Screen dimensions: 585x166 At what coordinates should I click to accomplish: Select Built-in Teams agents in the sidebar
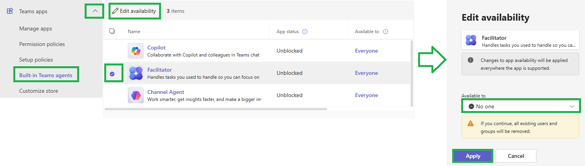click(46, 75)
